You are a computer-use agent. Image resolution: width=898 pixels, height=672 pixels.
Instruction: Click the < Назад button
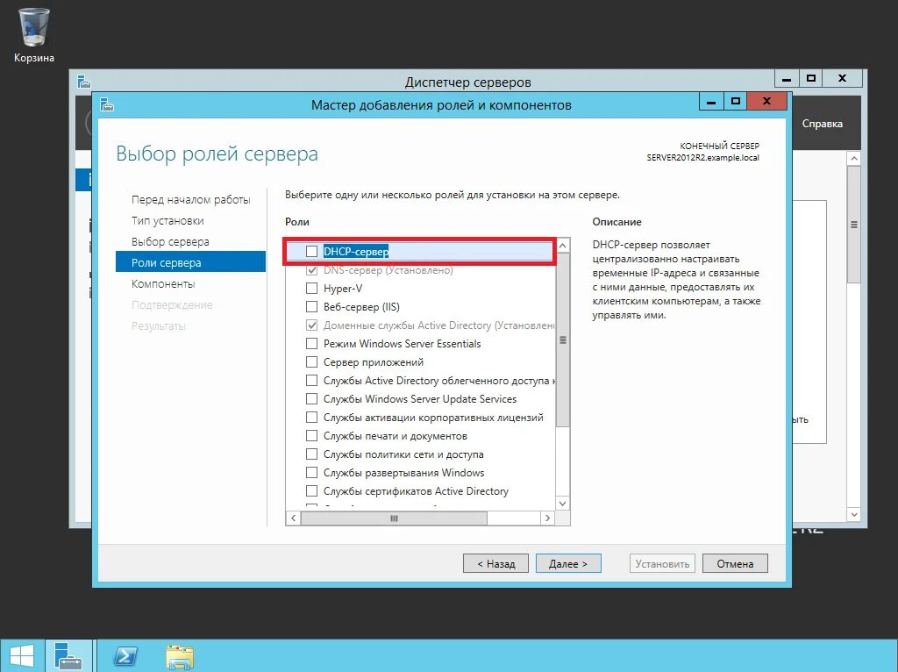[x=496, y=564]
